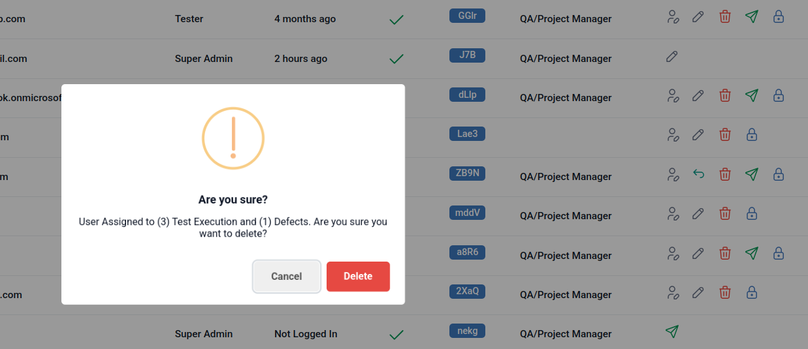Click the trash icon in the mddV row
This screenshot has height=349, width=808.
tap(725, 213)
